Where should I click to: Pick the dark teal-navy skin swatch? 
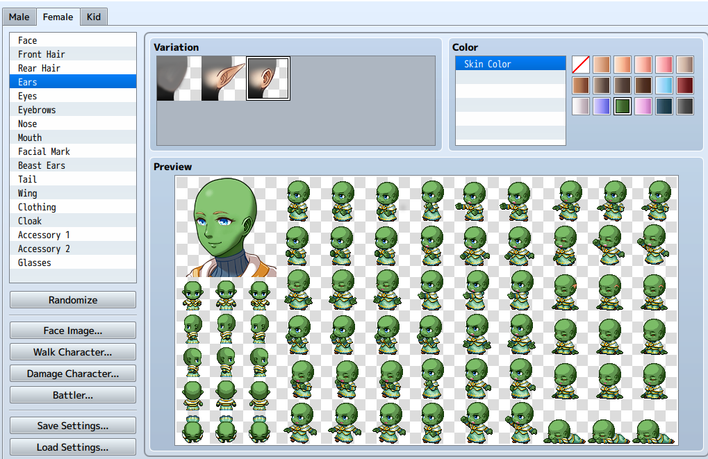pyautogui.click(x=664, y=106)
